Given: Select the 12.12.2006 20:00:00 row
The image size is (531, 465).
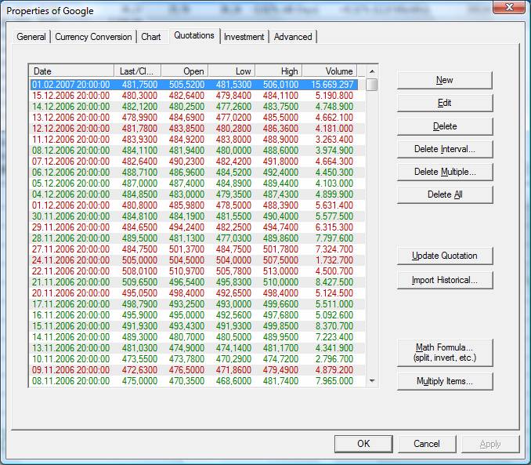Looking at the screenshot, I should pos(197,128).
